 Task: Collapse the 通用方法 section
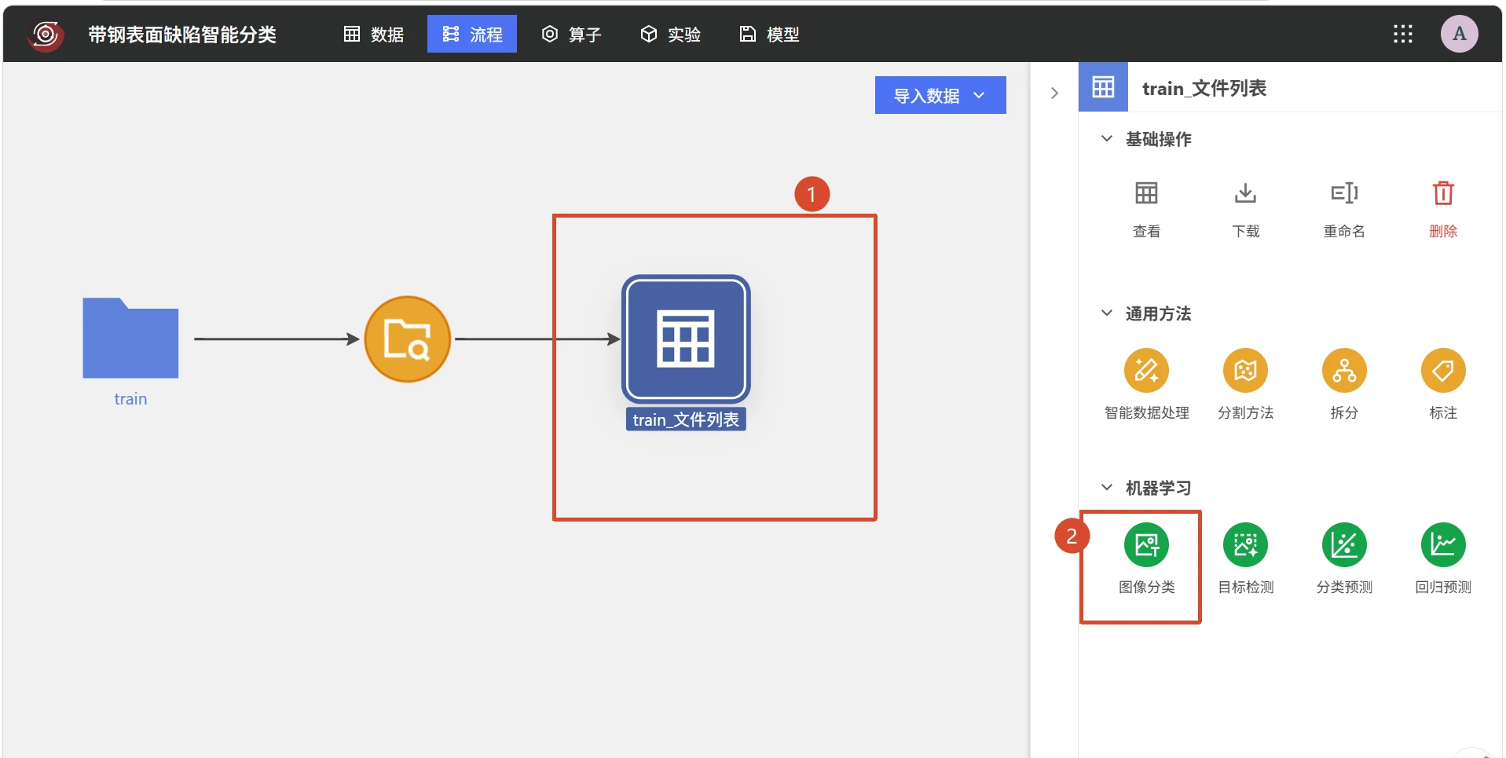pyautogui.click(x=1106, y=313)
